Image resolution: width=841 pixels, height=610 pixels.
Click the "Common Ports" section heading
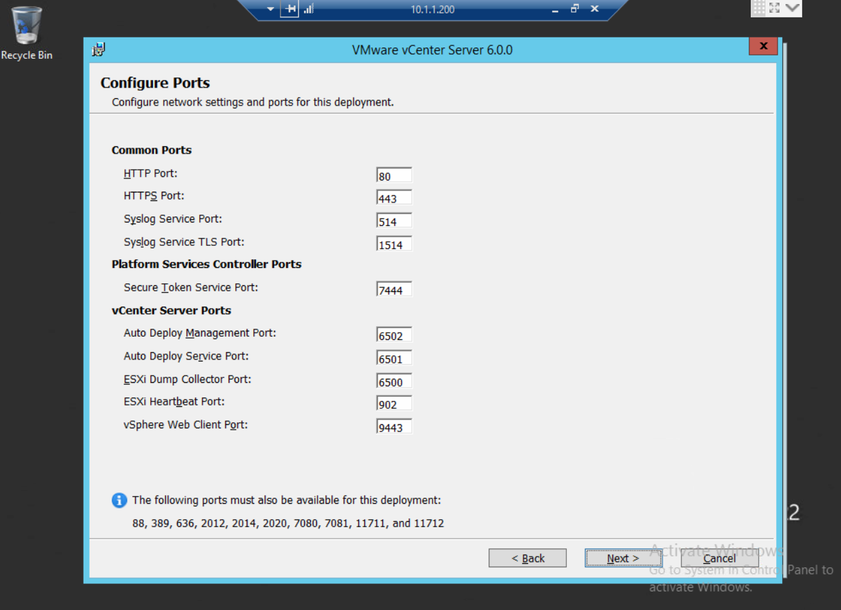coord(152,150)
